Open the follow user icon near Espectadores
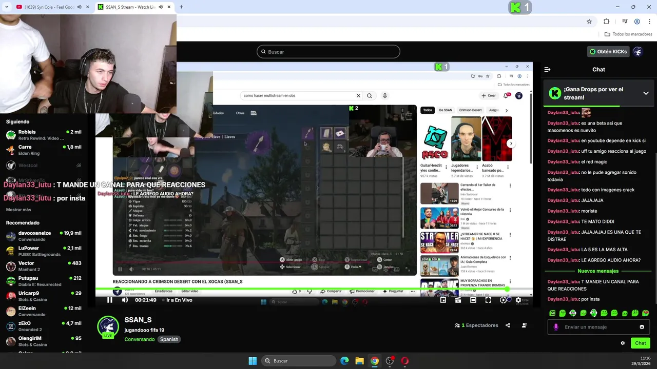The height and width of the screenshot is (369, 657). (x=524, y=325)
